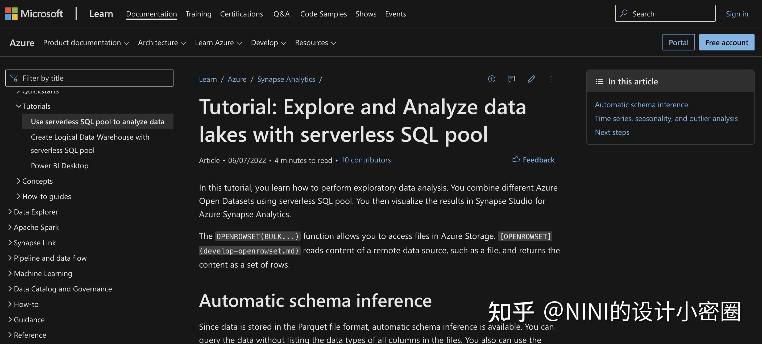
Task: Open the Develop dropdown
Action: (268, 43)
